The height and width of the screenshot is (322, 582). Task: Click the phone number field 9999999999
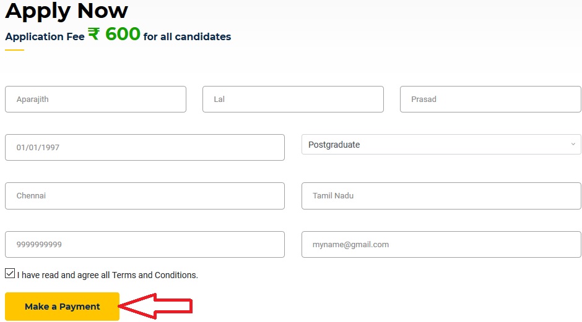pyautogui.click(x=145, y=245)
